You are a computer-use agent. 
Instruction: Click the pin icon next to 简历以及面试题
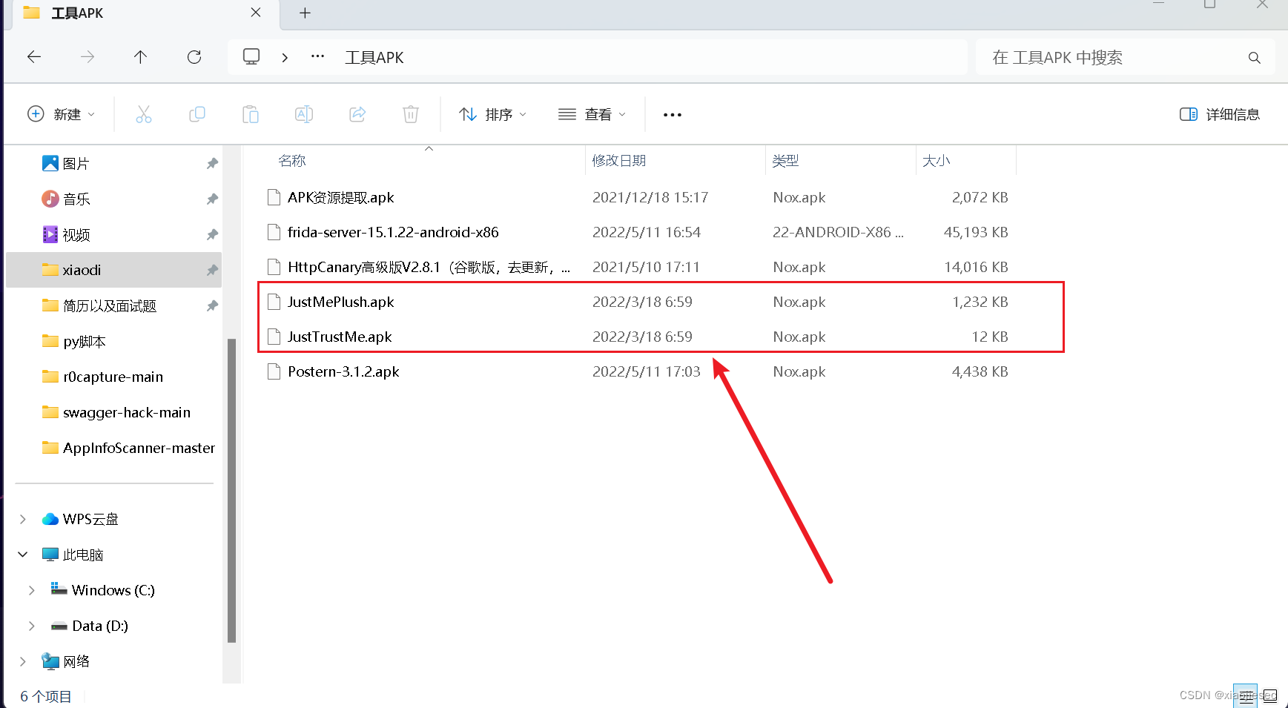pos(212,305)
